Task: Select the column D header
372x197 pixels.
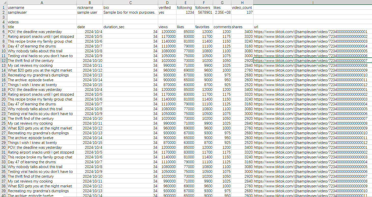Action: click(x=167, y=3)
